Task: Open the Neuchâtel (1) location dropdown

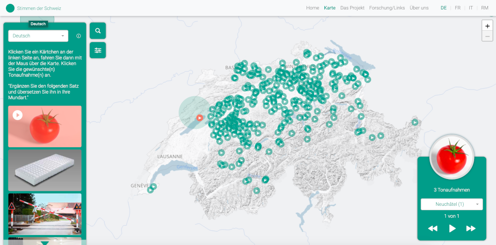Action: pyautogui.click(x=451, y=204)
